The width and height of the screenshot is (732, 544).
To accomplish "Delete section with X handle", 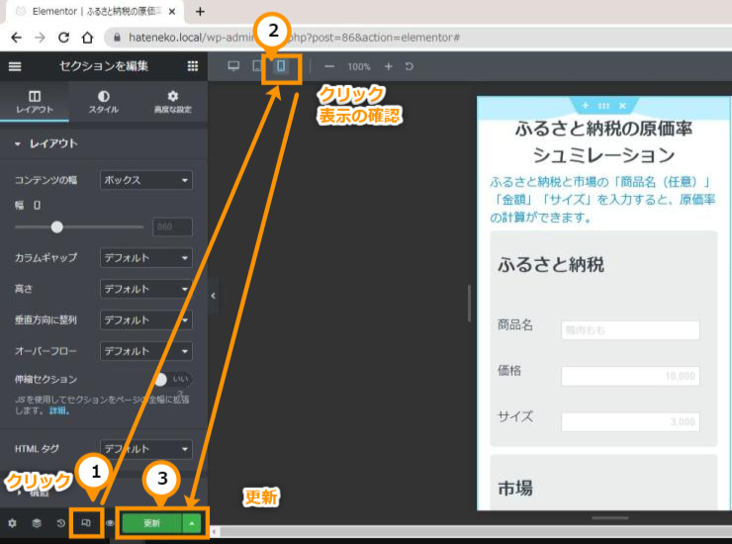I will click(x=622, y=106).
